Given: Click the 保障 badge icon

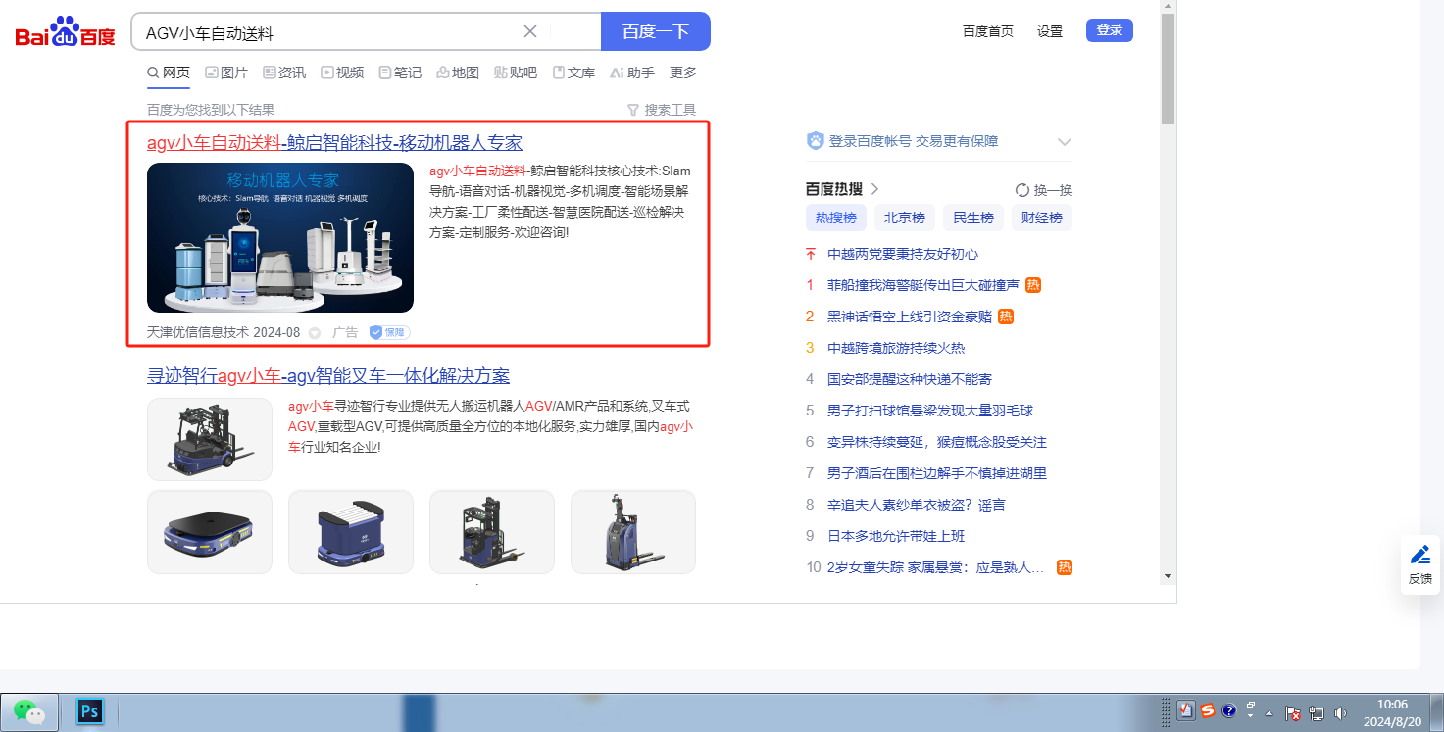Looking at the screenshot, I should coord(389,332).
